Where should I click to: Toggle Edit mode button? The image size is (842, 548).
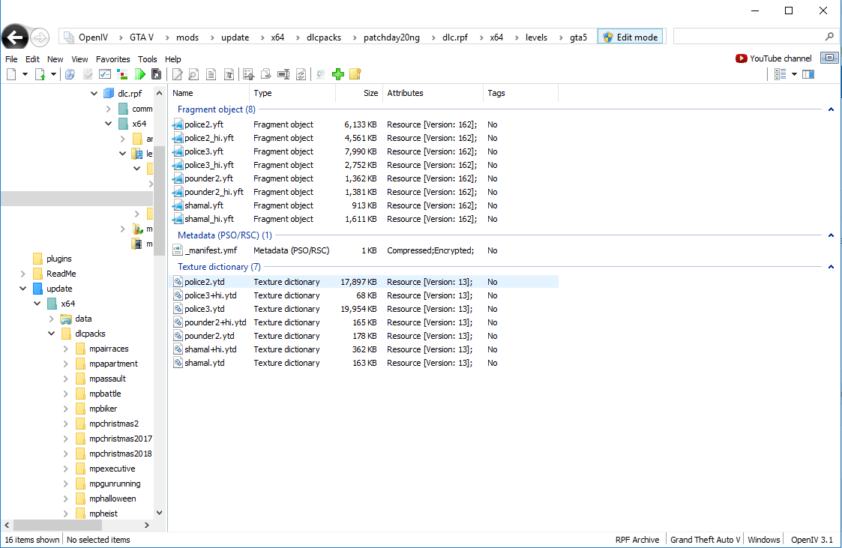point(630,37)
